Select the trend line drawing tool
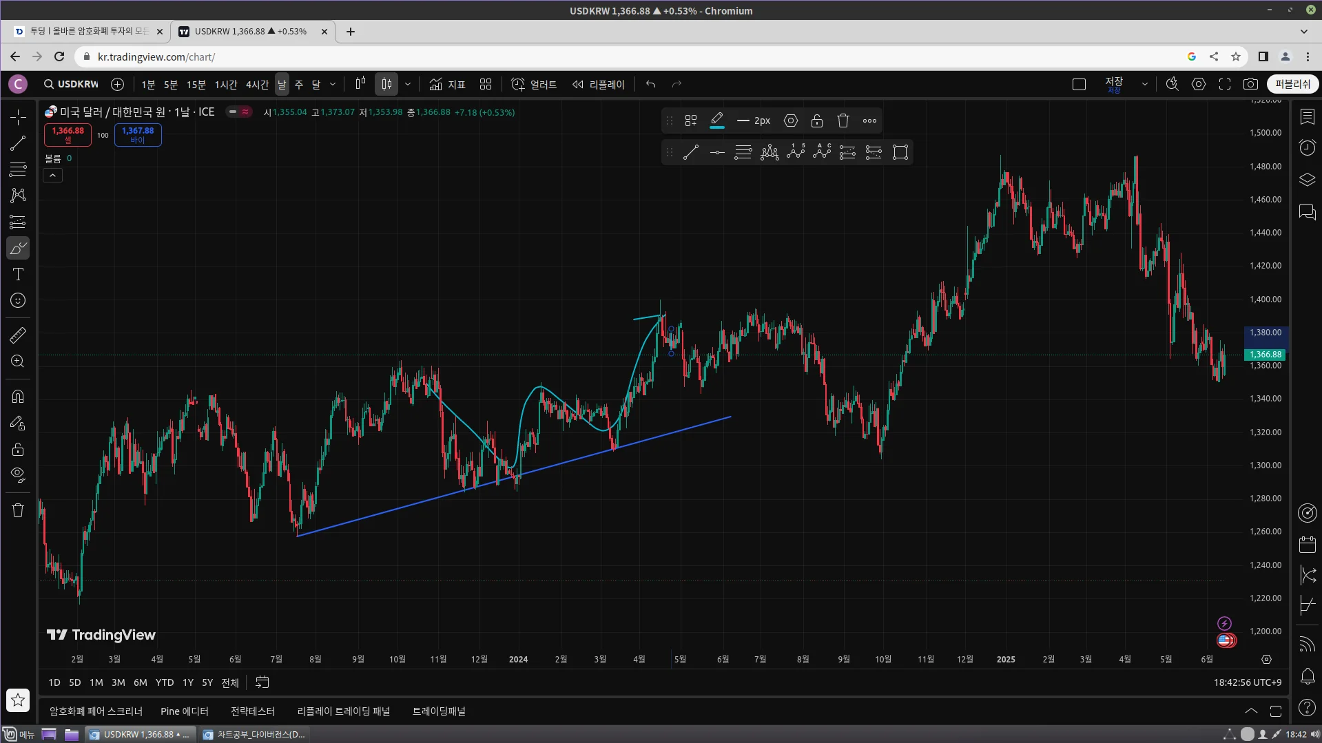Viewport: 1322px width, 743px height. 18,143
